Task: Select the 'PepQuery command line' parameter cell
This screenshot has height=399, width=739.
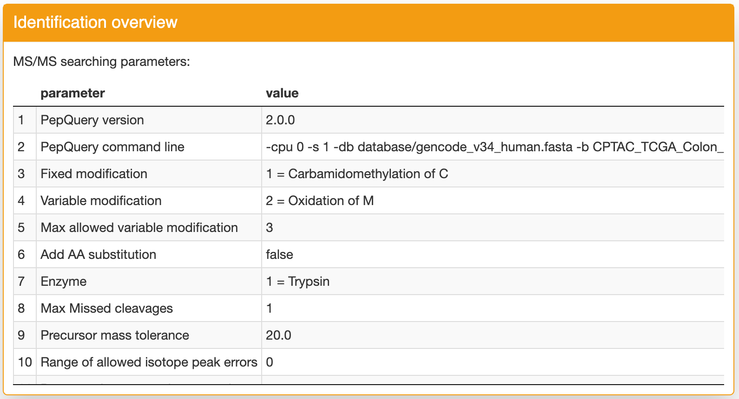Action: pyautogui.click(x=149, y=147)
